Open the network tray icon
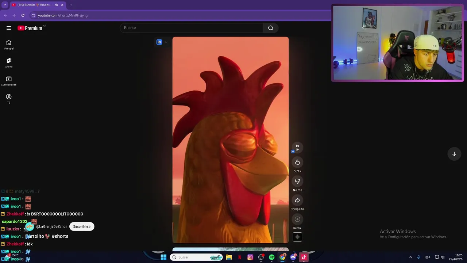 (437, 257)
